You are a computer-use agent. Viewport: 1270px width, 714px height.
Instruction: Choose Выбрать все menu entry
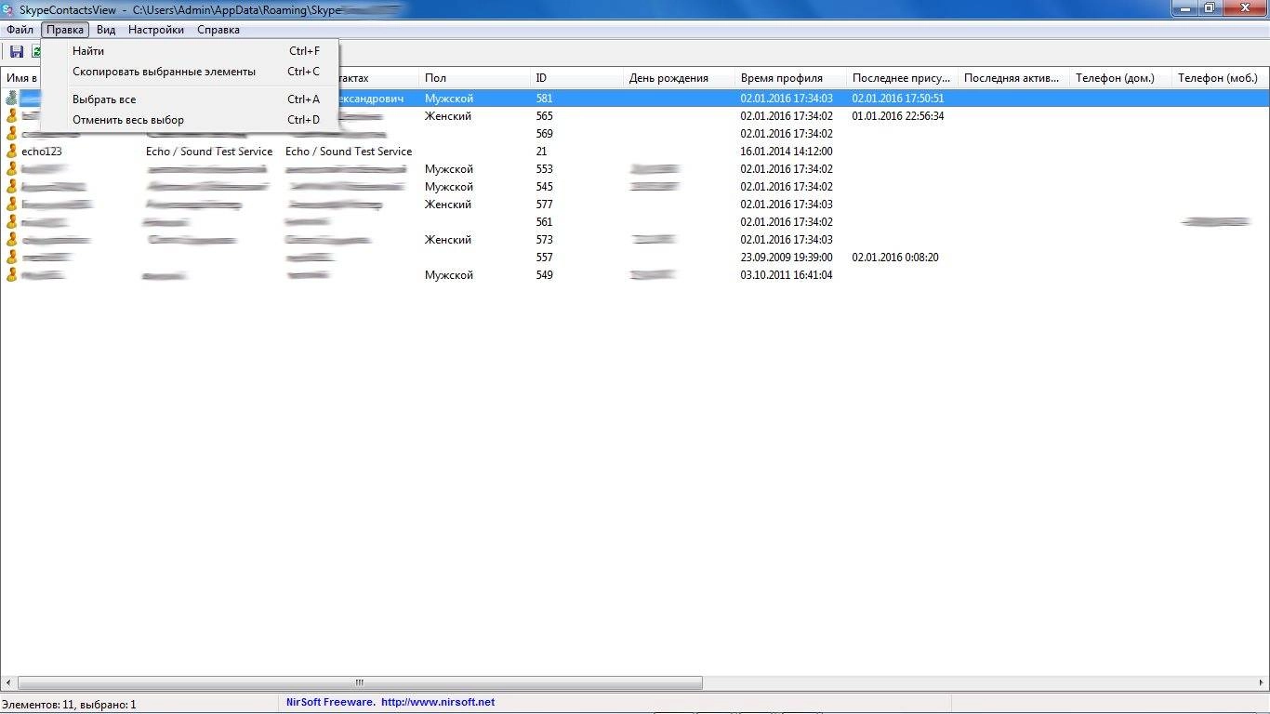coord(191,99)
